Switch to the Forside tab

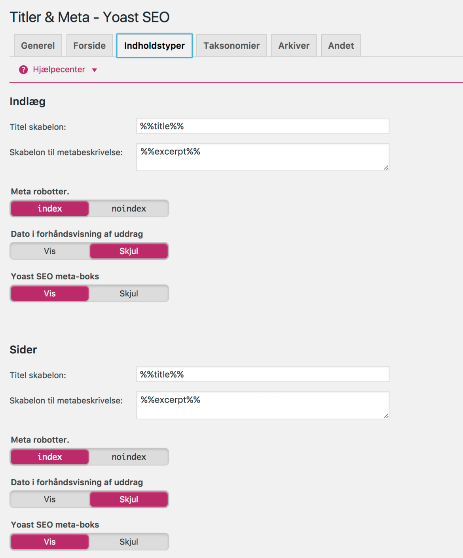89,45
